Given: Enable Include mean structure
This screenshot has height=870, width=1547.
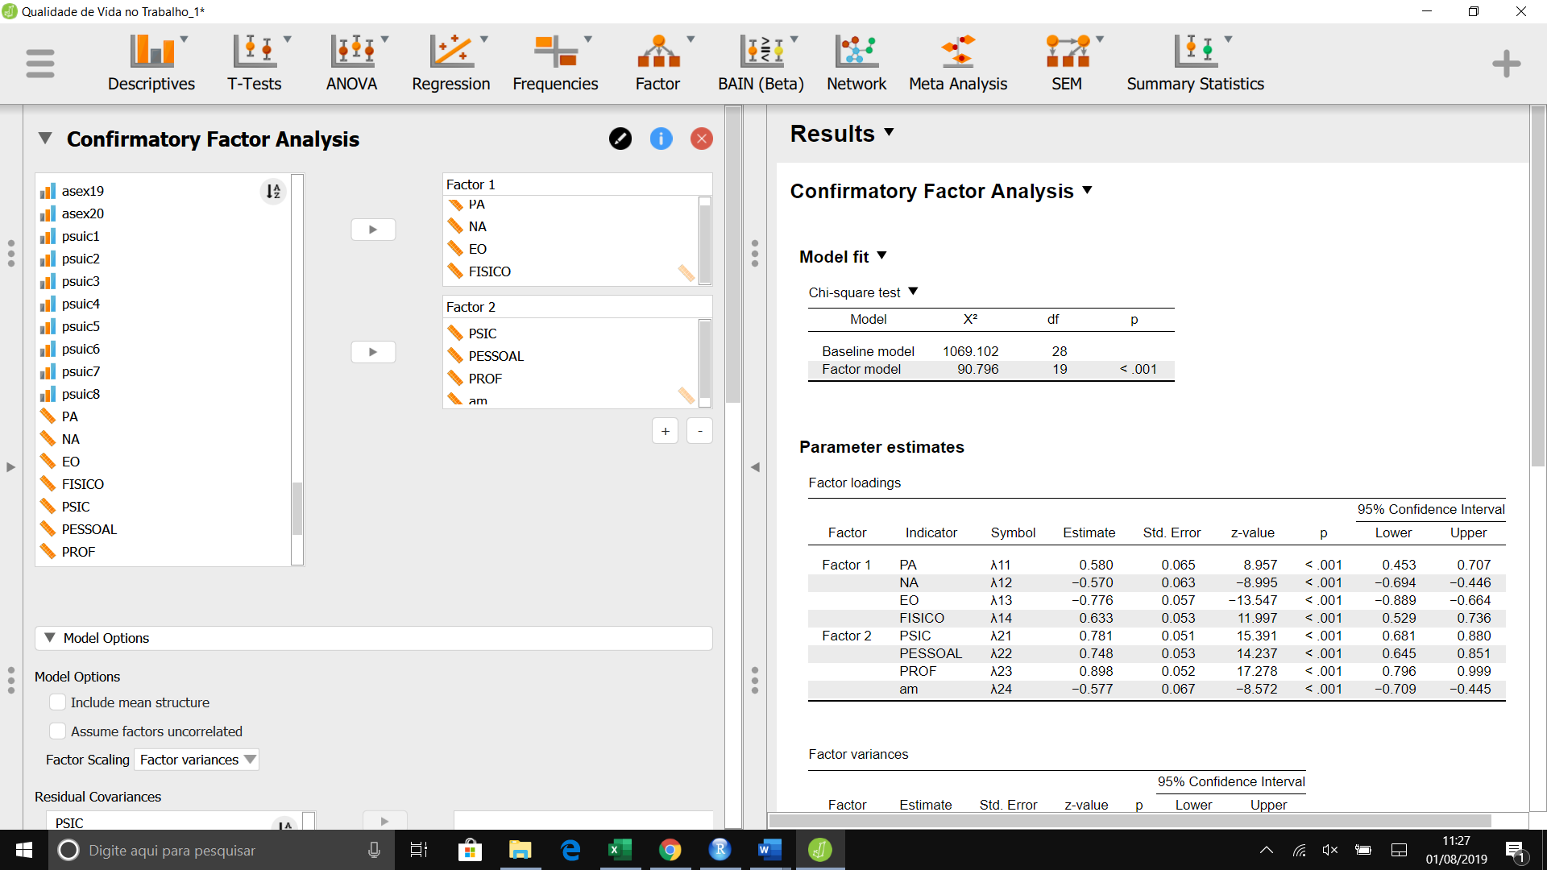Looking at the screenshot, I should (x=57, y=702).
